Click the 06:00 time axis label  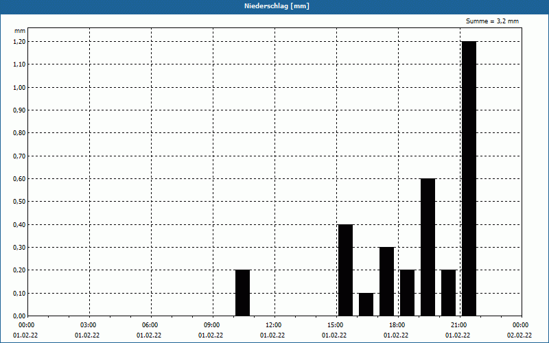click(150, 324)
